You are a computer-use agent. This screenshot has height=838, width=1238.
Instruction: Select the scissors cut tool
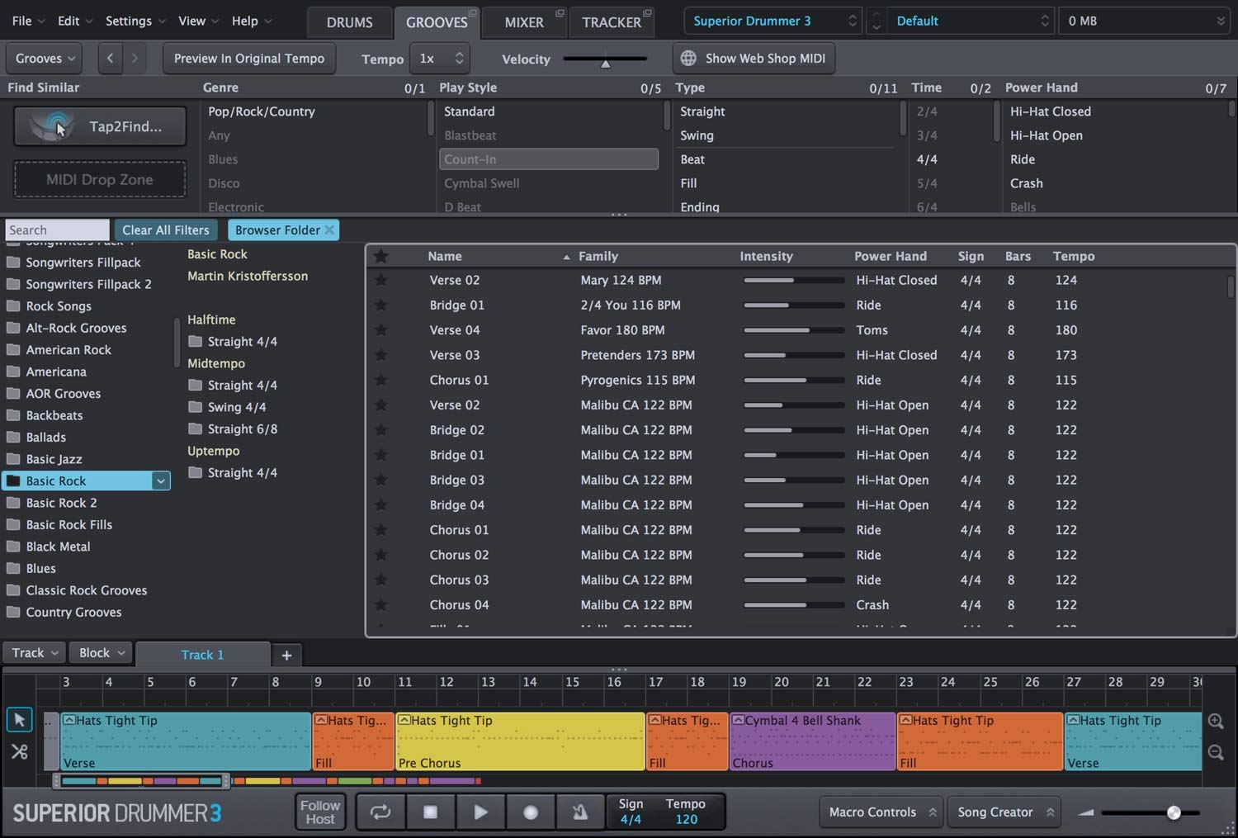(x=19, y=751)
